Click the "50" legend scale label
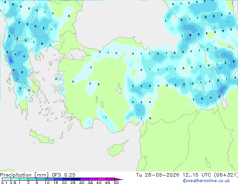Screen dimensions: 238x184 (116, 182)
